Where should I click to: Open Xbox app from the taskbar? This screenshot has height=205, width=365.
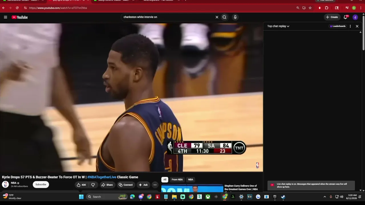208,197
